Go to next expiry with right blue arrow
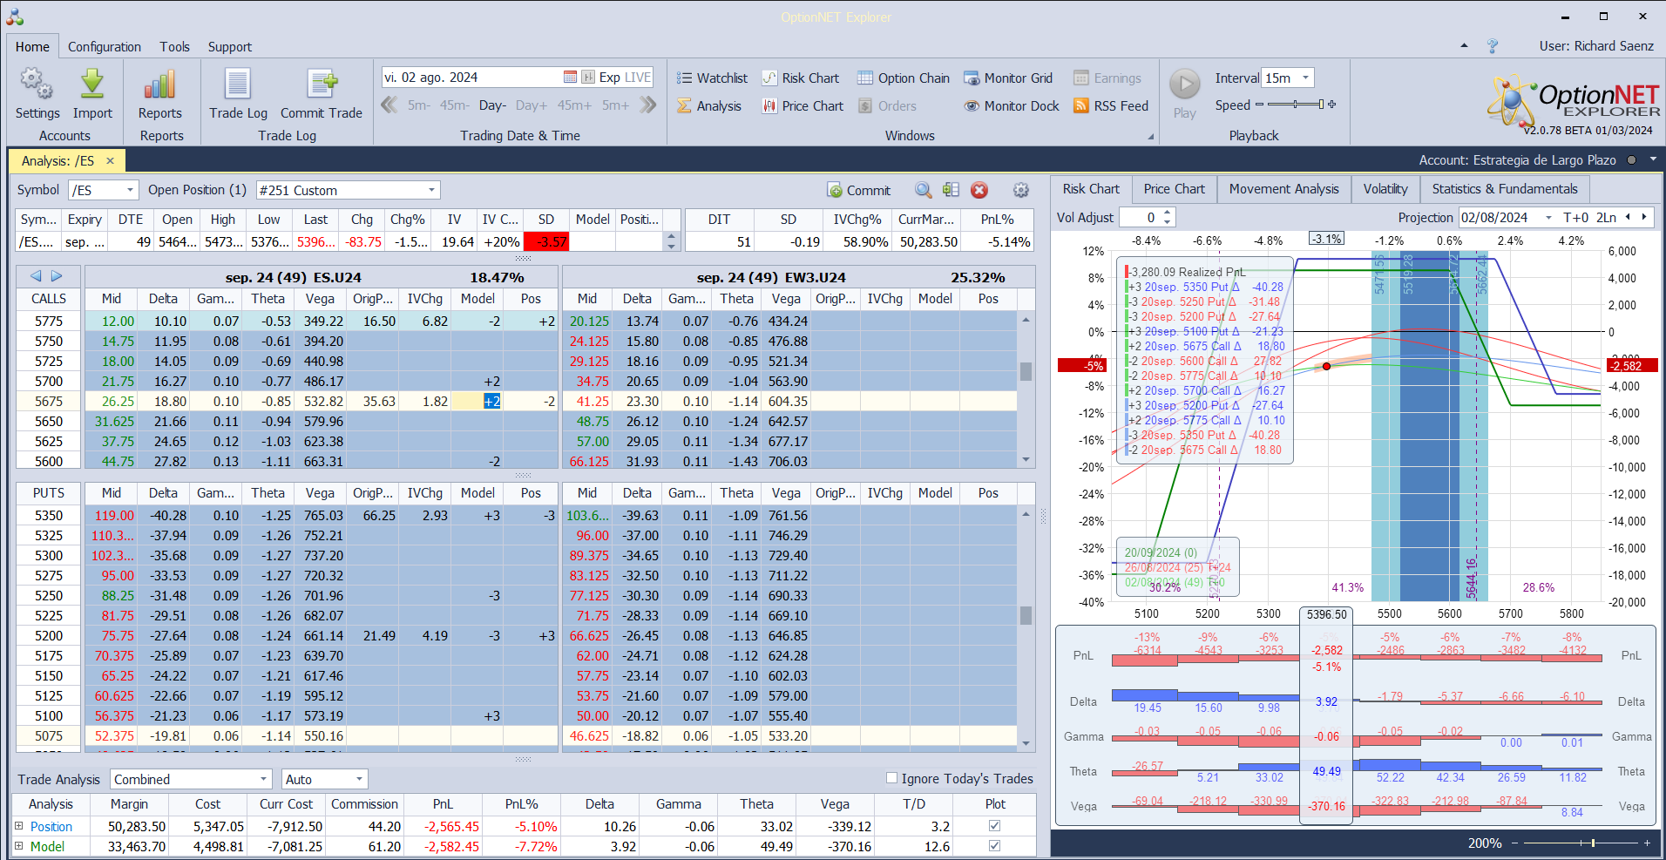 point(57,276)
